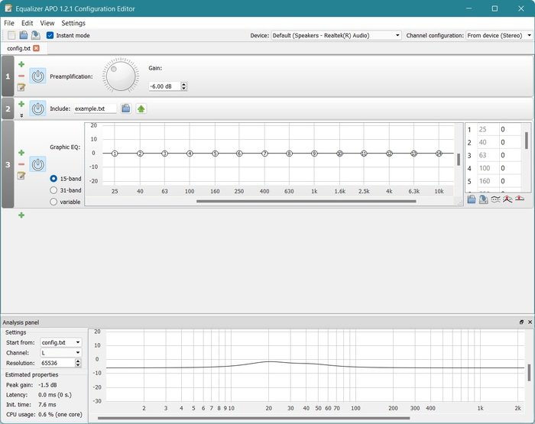Click the save icon in the main toolbar
This screenshot has height=424, width=535.
click(35, 35)
